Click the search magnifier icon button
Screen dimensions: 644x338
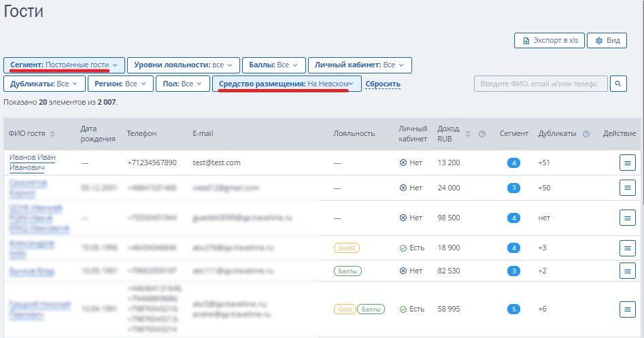click(618, 84)
